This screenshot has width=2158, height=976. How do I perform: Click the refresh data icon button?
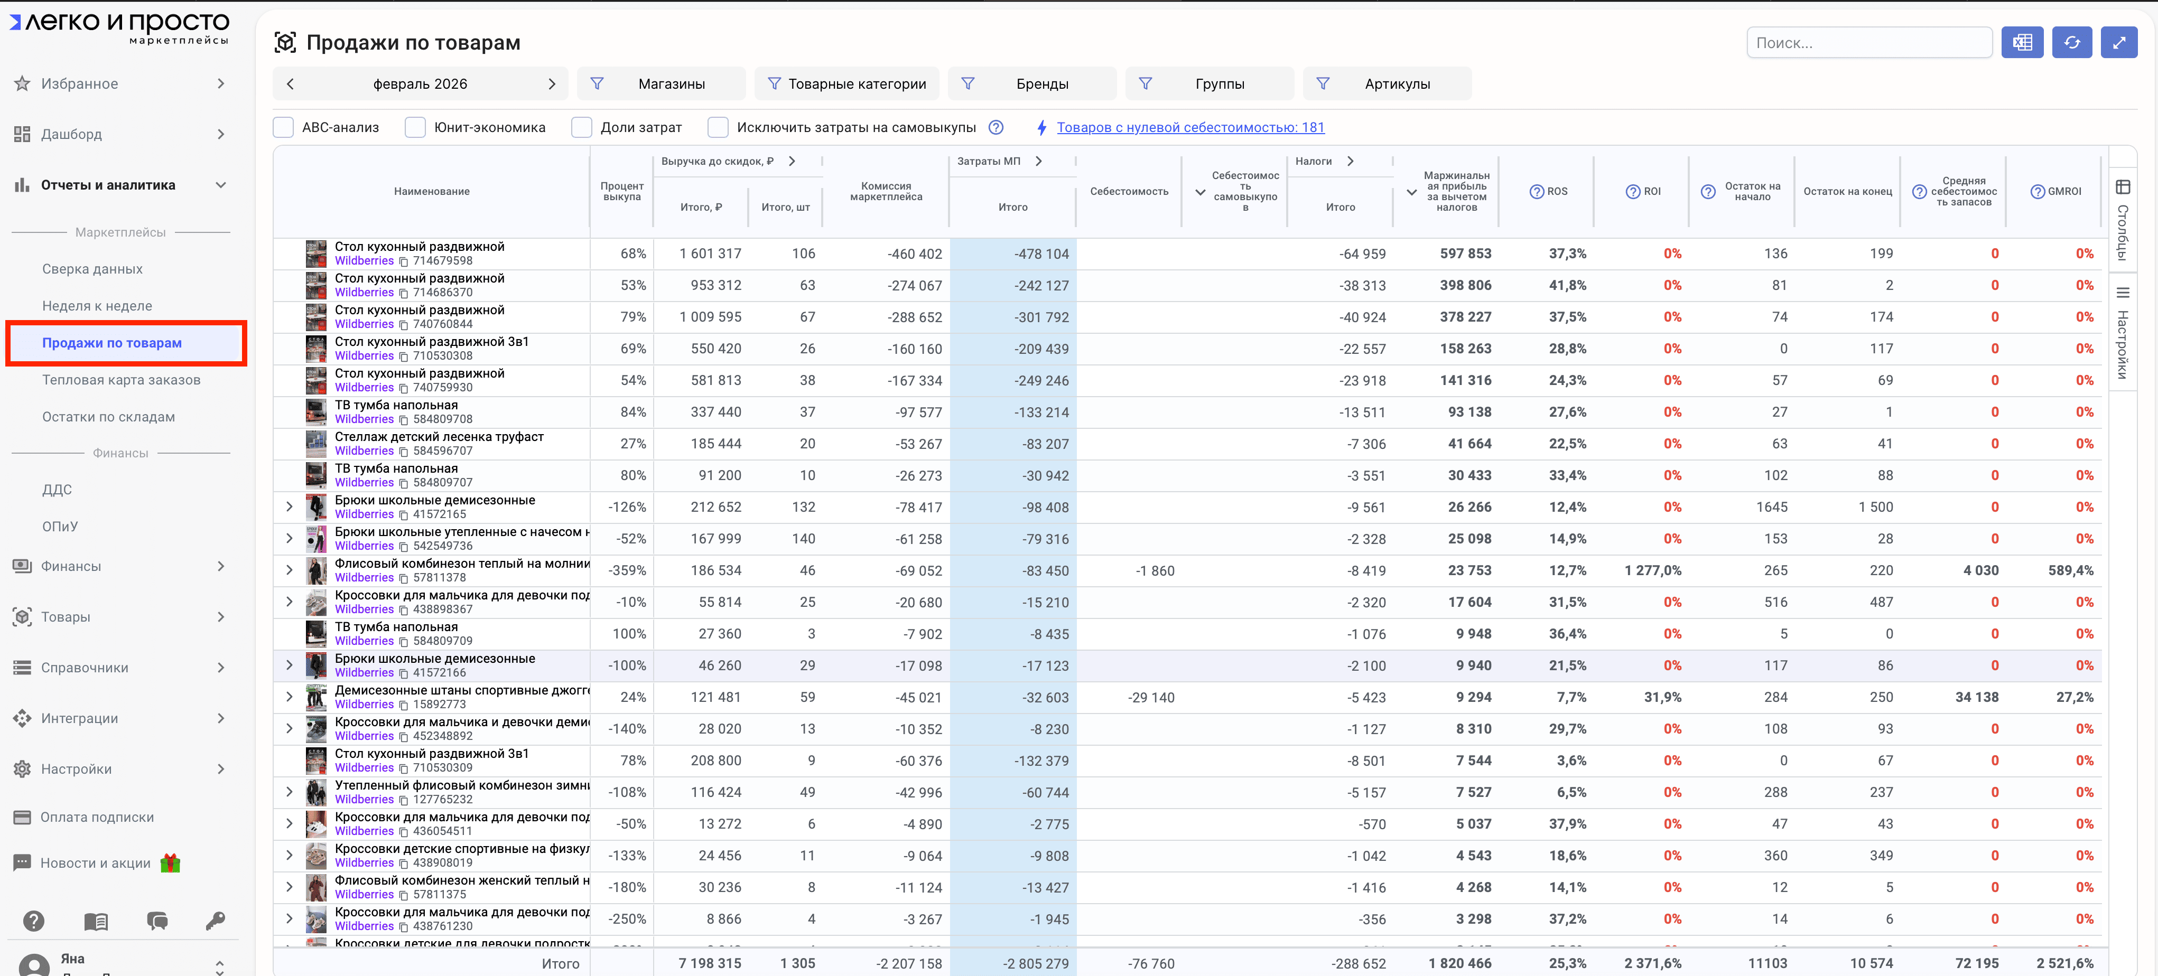[x=2072, y=43]
